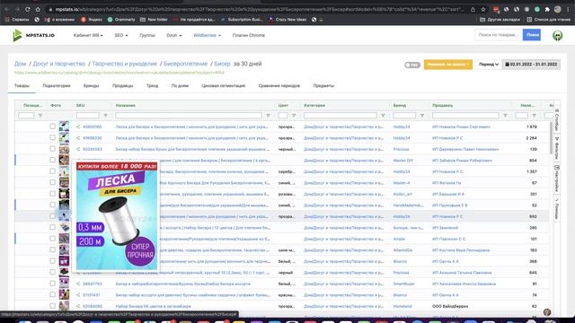Check the box for the Preciosa 139 row
This screenshot has height=323, width=575.
click(52, 149)
